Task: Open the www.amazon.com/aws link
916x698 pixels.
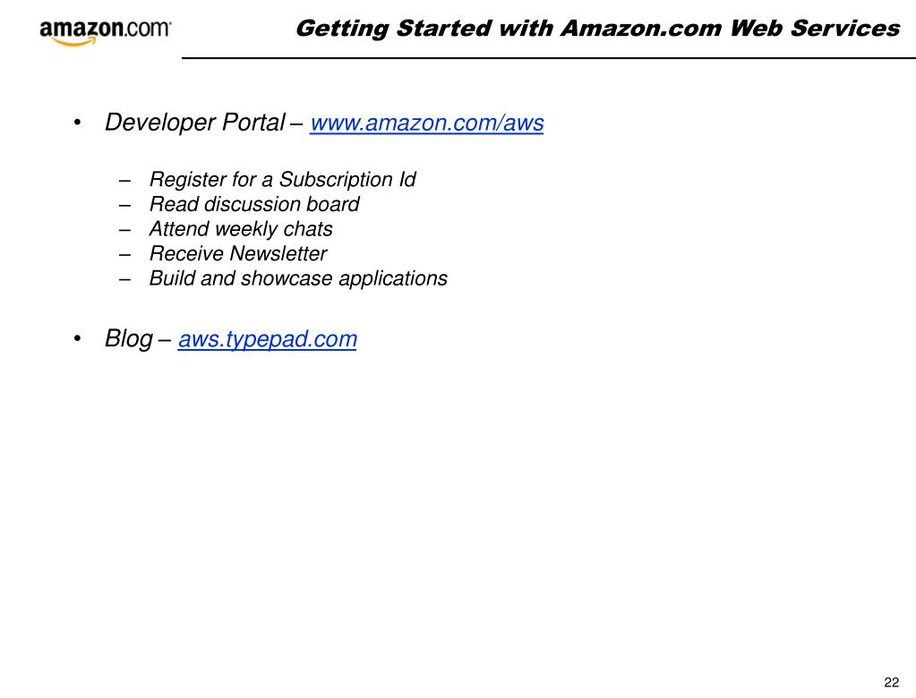Action: coord(426,123)
